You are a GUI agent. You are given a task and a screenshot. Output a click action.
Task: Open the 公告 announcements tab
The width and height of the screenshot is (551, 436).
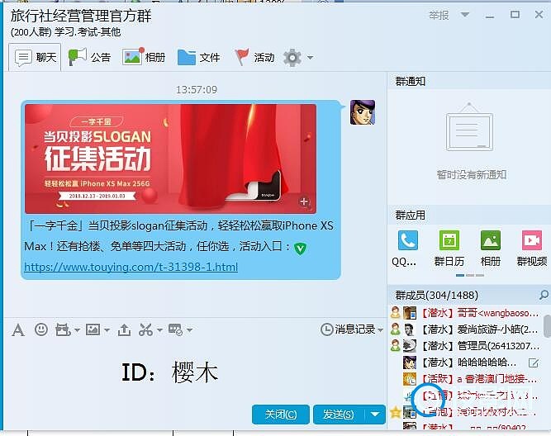pyautogui.click(x=89, y=57)
